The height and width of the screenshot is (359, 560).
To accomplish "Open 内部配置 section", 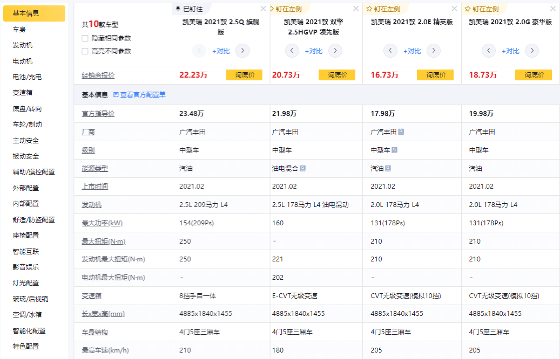I will pyautogui.click(x=26, y=203).
